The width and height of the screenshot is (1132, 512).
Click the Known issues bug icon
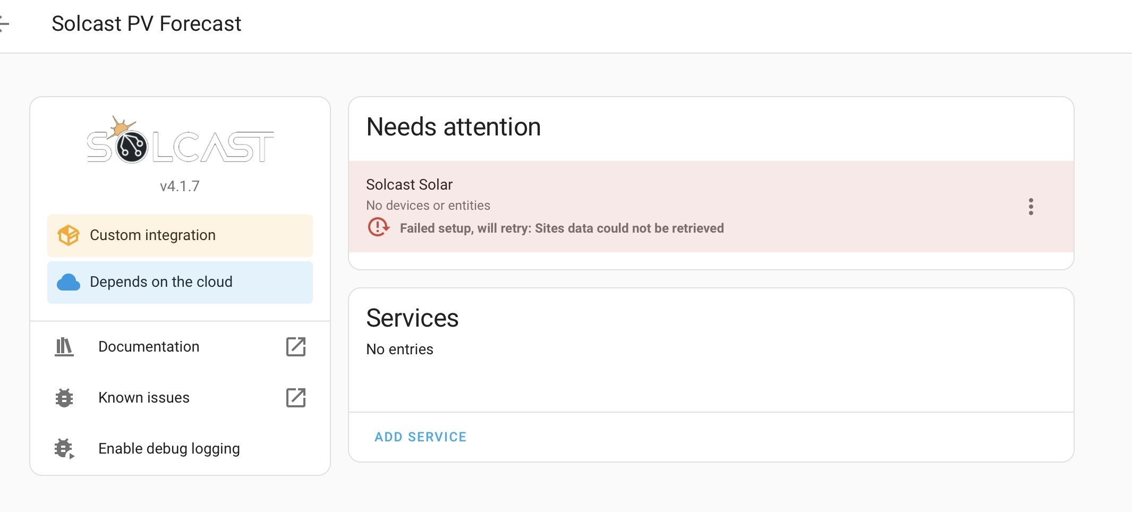64,398
